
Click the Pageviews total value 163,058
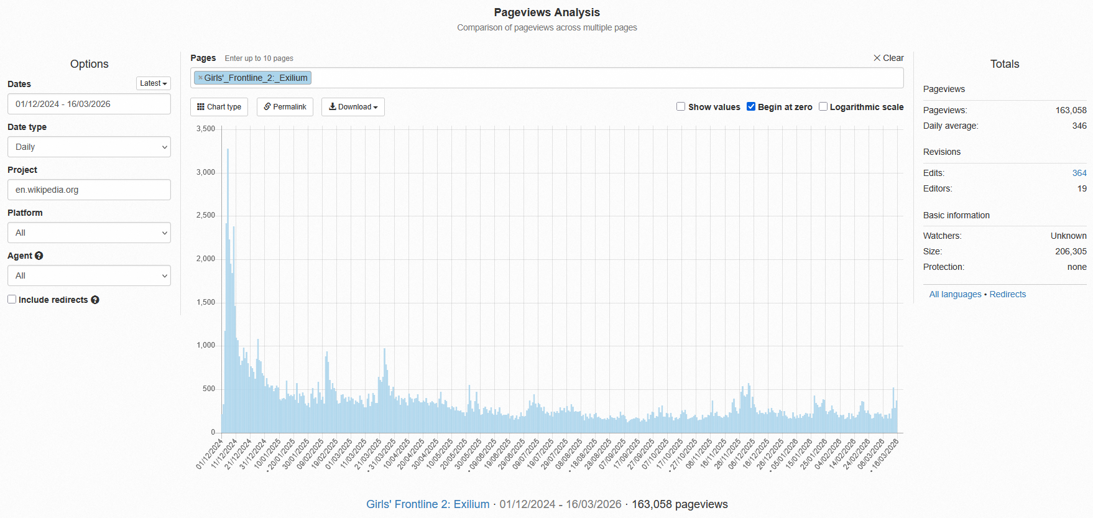pos(1071,110)
